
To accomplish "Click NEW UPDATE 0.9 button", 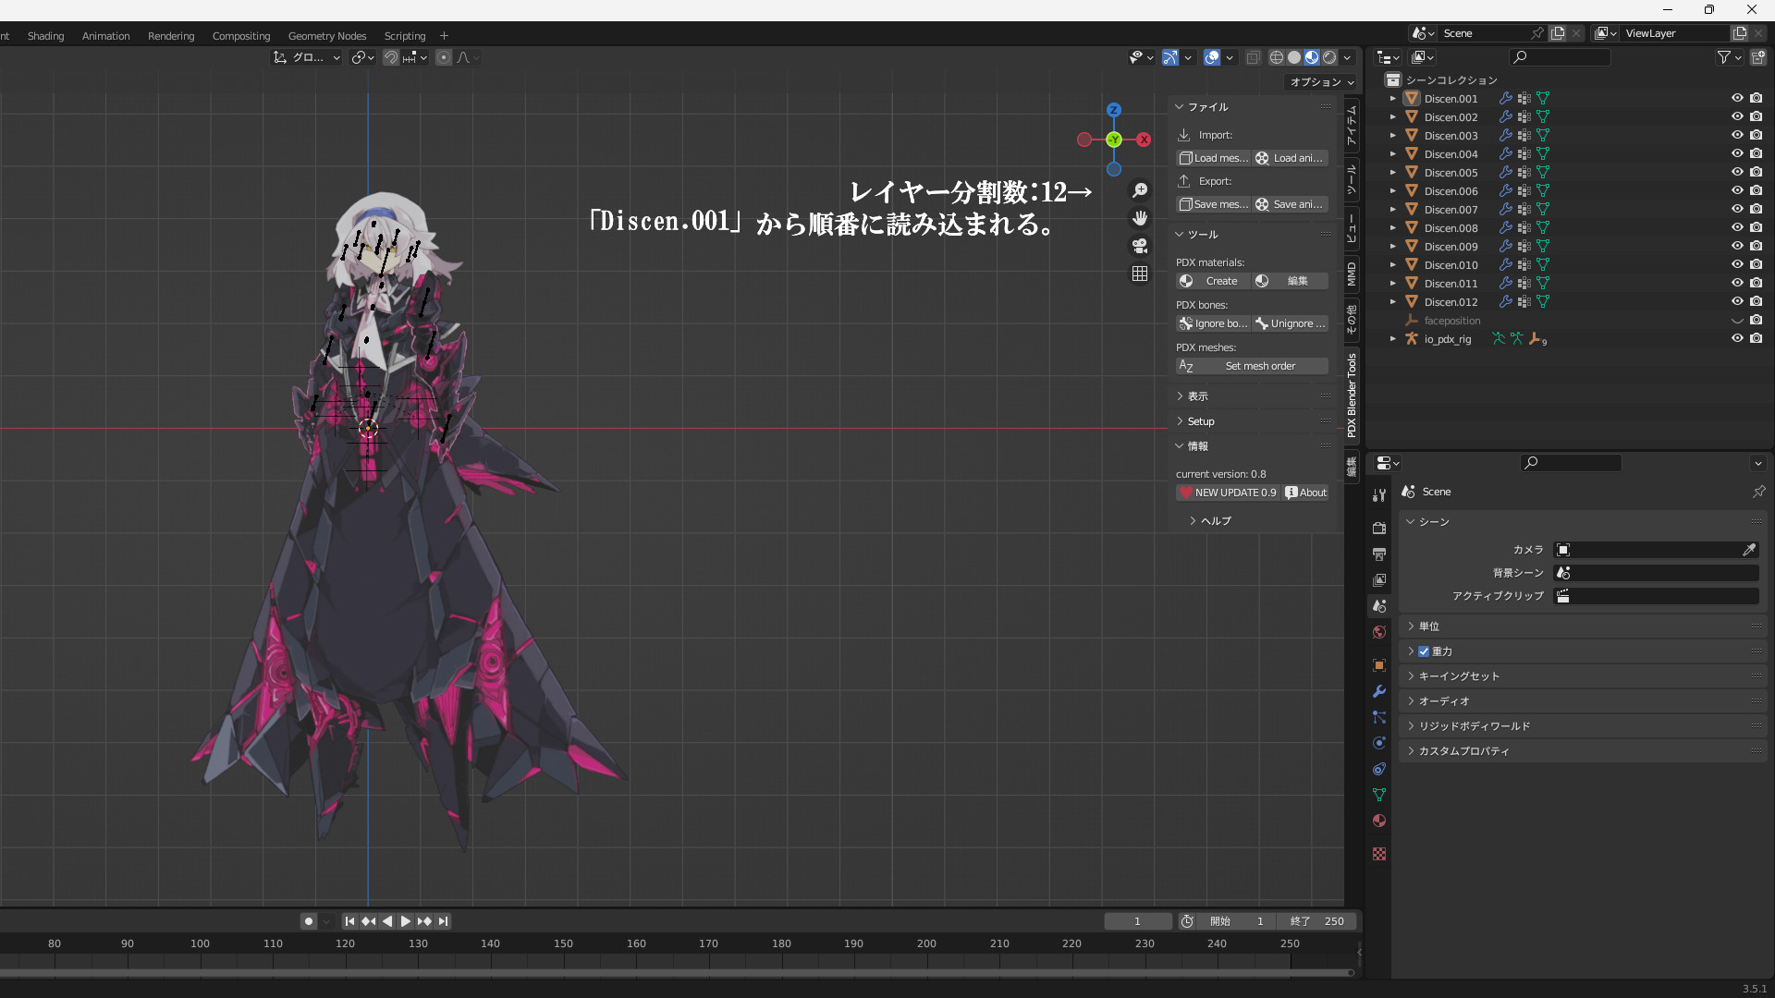I will [1229, 493].
